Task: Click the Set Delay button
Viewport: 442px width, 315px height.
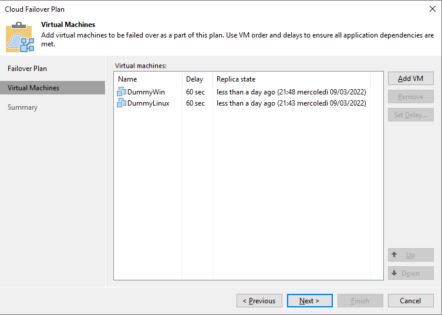Action: [x=411, y=114]
